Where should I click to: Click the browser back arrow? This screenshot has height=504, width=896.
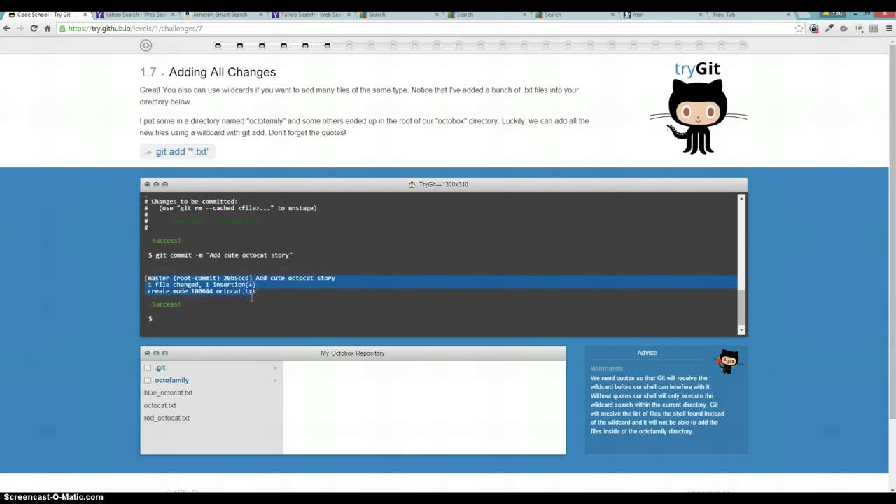pos(7,29)
